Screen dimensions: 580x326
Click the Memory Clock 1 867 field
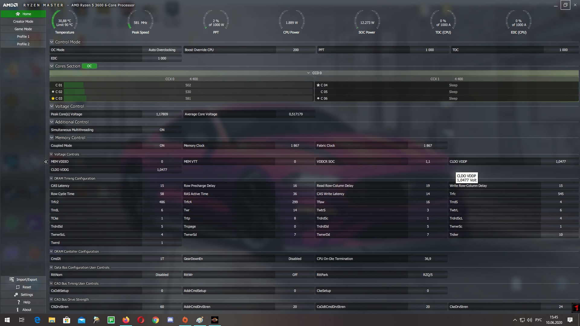click(295, 145)
